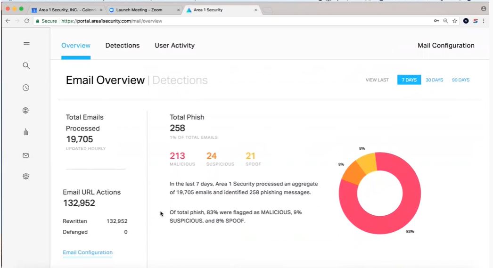Image resolution: width=493 pixels, height=268 pixels.
Task: Click the grey Detections heading toggle
Action: click(x=180, y=80)
